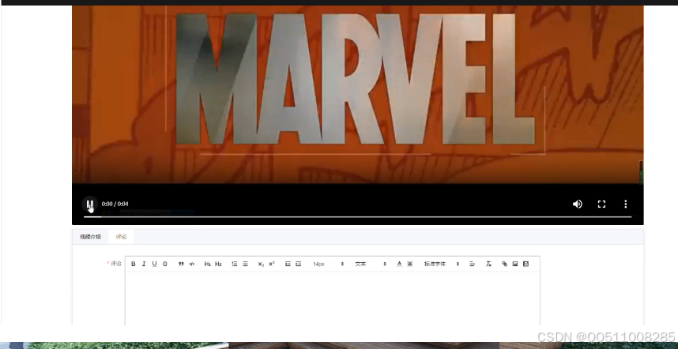Image resolution: width=678 pixels, height=349 pixels.
Task: Open the 标准字体 font family dropdown
Action: 442,264
